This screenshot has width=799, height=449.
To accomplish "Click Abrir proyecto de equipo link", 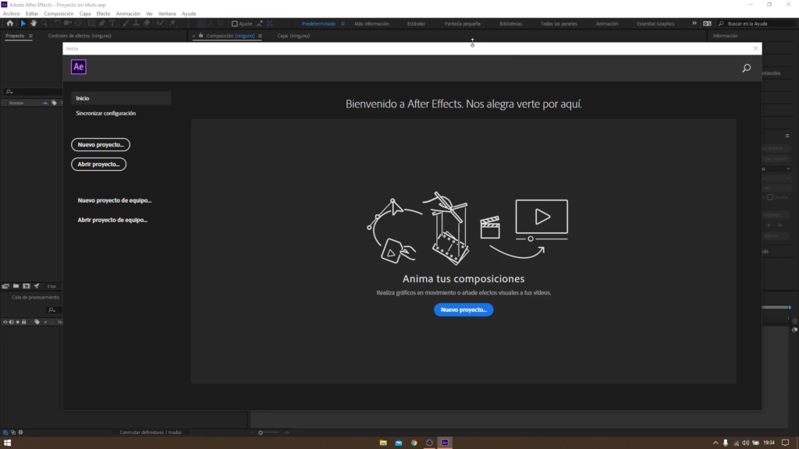I will point(112,220).
